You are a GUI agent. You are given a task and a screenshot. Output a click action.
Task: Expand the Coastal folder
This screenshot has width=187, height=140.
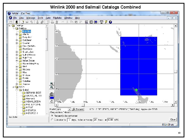click(17, 43)
